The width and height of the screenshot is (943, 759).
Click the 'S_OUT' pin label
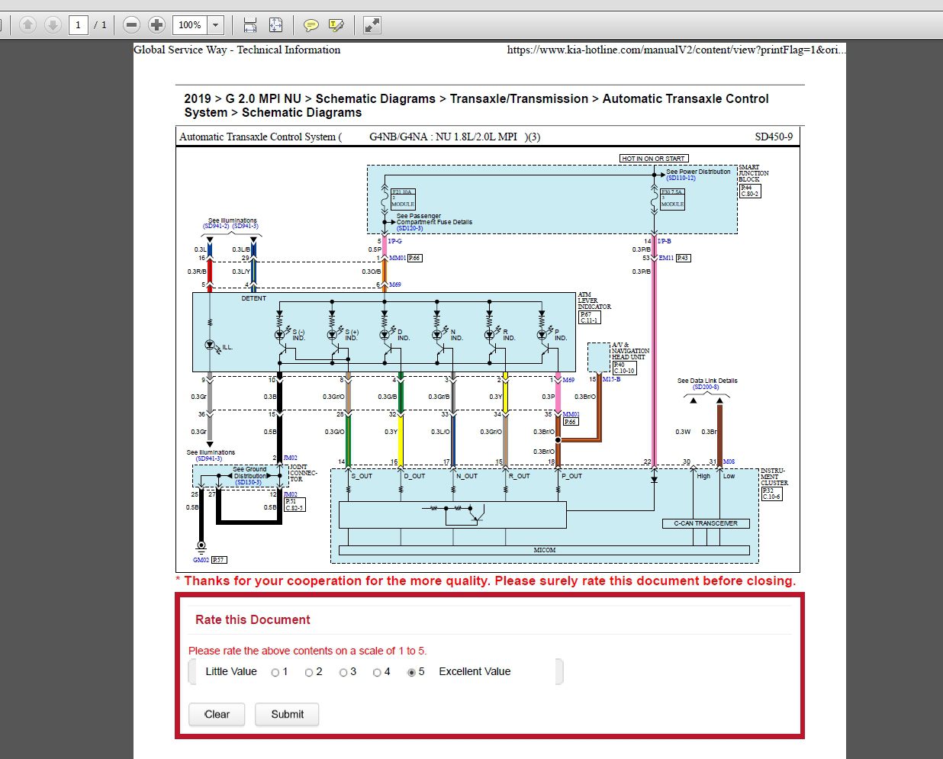pyautogui.click(x=362, y=476)
